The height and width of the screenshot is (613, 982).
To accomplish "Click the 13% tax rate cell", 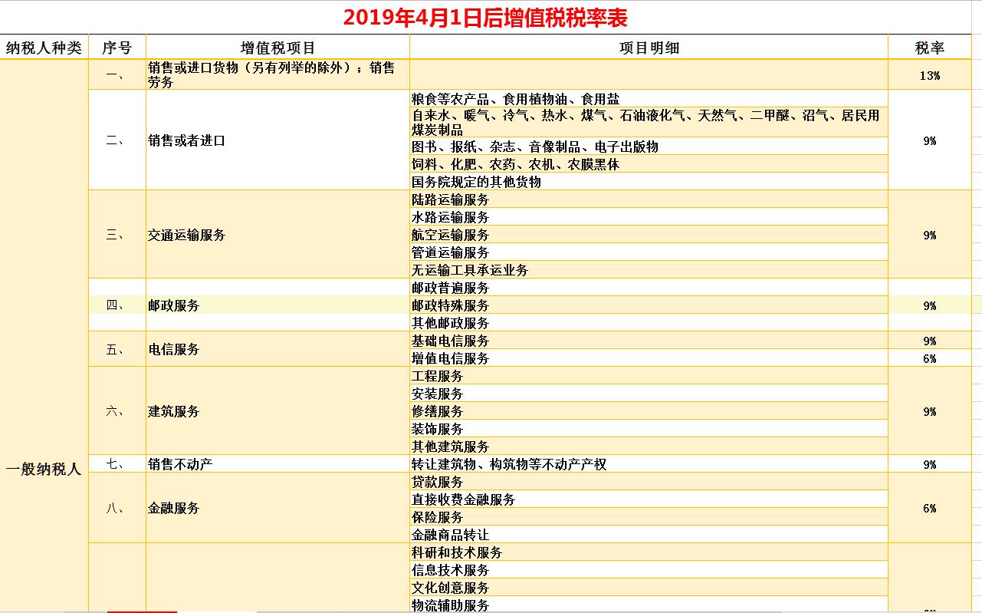I will [x=928, y=75].
